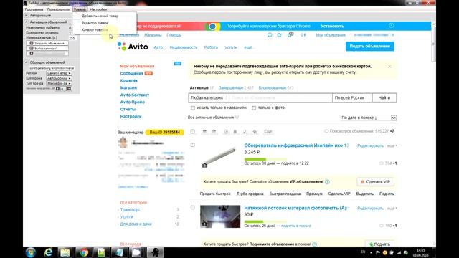
Task: Click Загрузить объявления button in side panel
Action: tap(47, 43)
